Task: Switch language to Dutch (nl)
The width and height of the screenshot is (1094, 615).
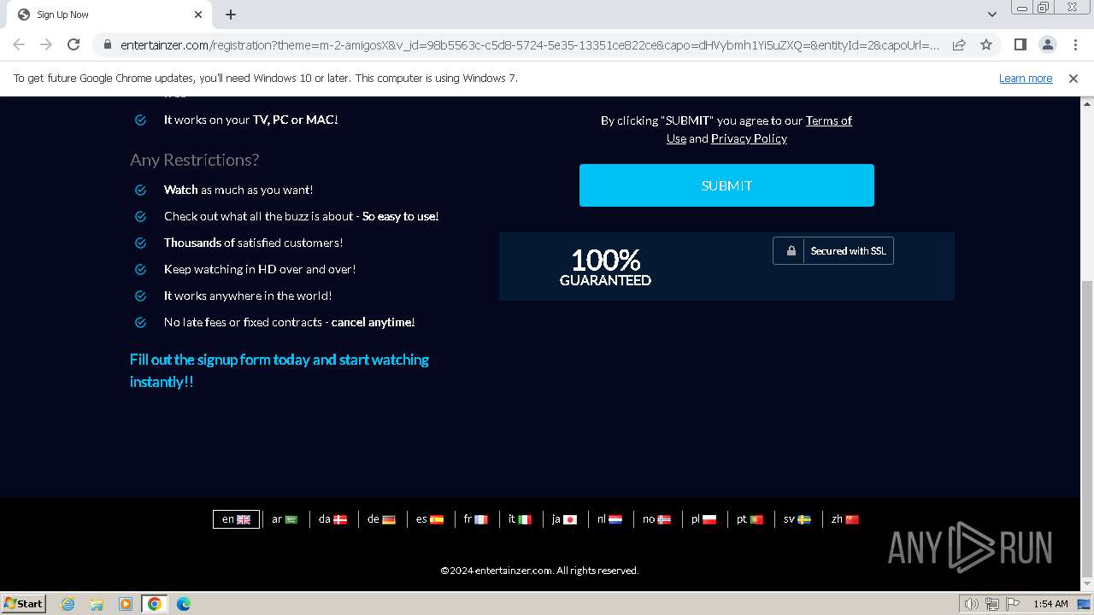Action: pos(609,519)
